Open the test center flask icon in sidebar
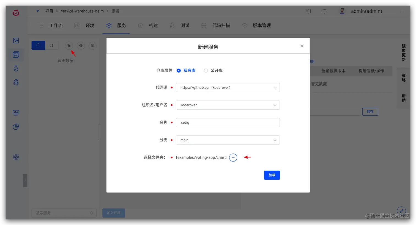 tap(16, 68)
